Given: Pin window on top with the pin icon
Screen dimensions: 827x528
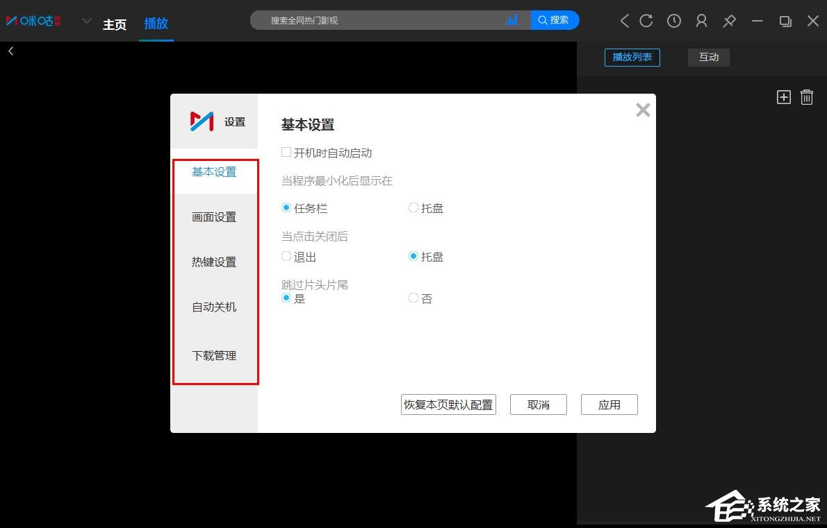Looking at the screenshot, I should (729, 21).
